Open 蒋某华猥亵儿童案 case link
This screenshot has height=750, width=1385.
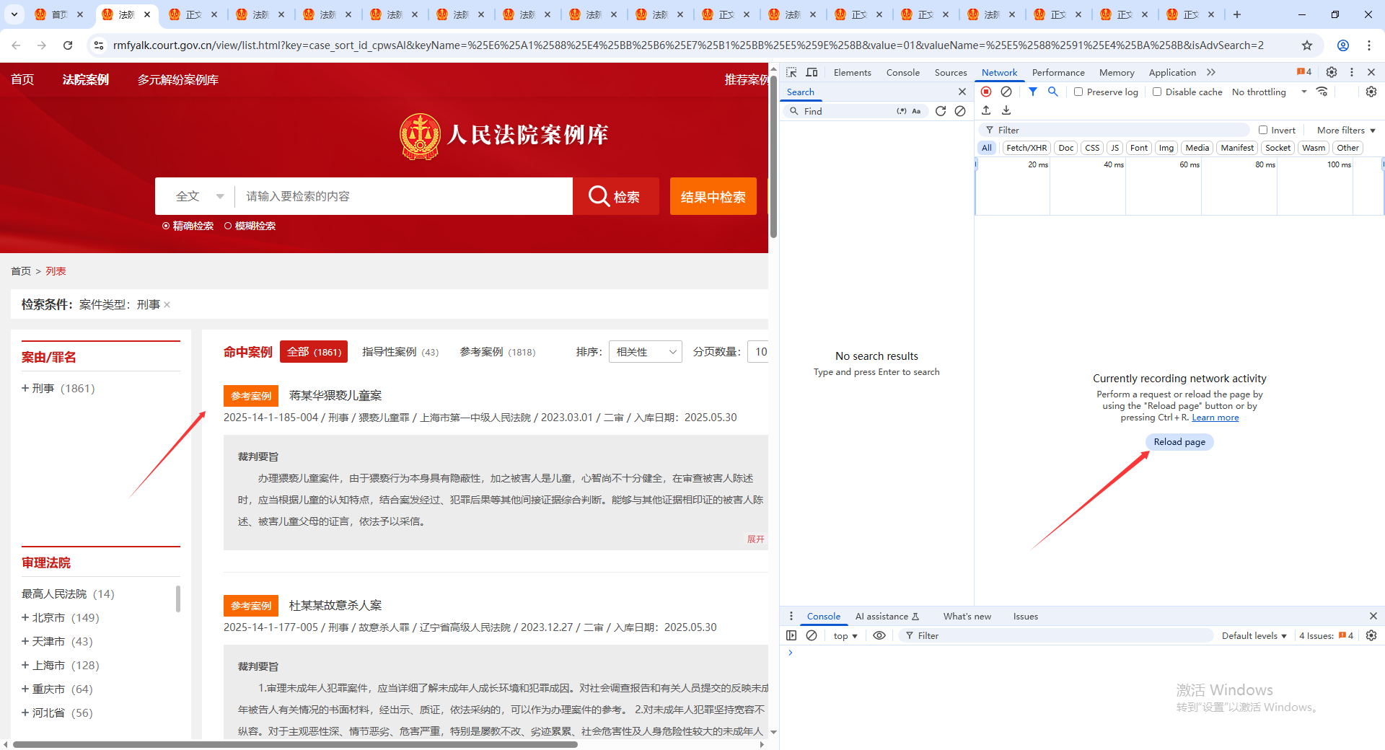click(x=335, y=395)
